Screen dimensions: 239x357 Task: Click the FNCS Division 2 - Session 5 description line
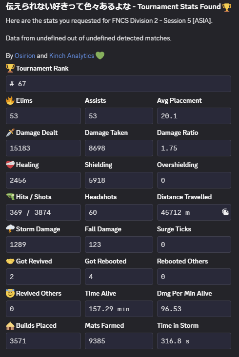(x=109, y=21)
